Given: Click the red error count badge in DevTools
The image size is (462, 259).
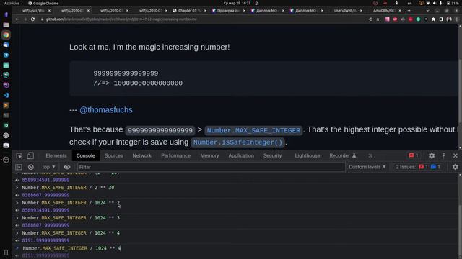Looking at the screenshot, I should 414,155.
